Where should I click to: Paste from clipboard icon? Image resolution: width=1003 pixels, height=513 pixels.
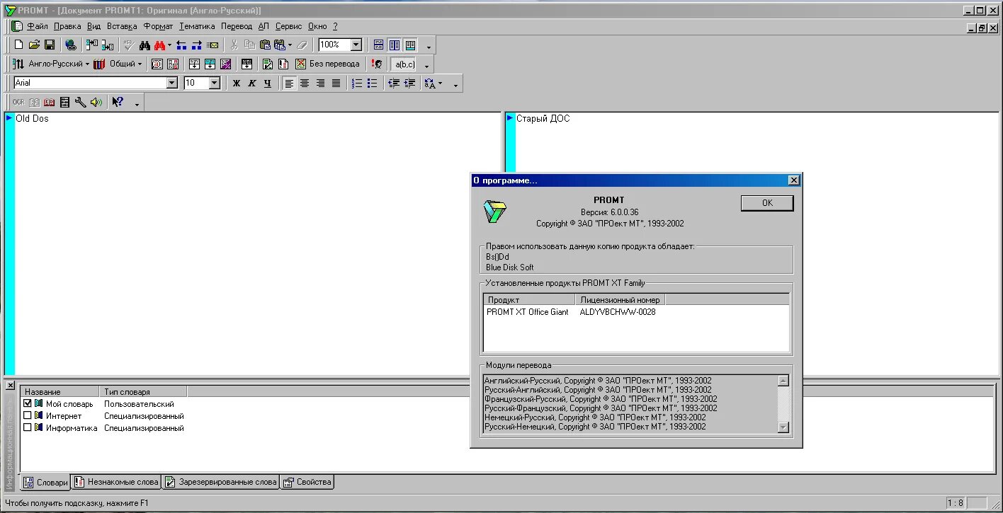click(265, 45)
